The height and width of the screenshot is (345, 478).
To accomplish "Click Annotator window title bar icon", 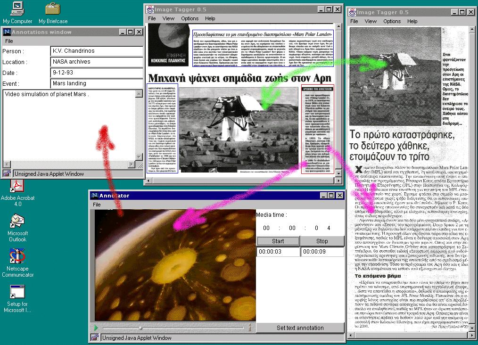I will pyautogui.click(x=95, y=195).
